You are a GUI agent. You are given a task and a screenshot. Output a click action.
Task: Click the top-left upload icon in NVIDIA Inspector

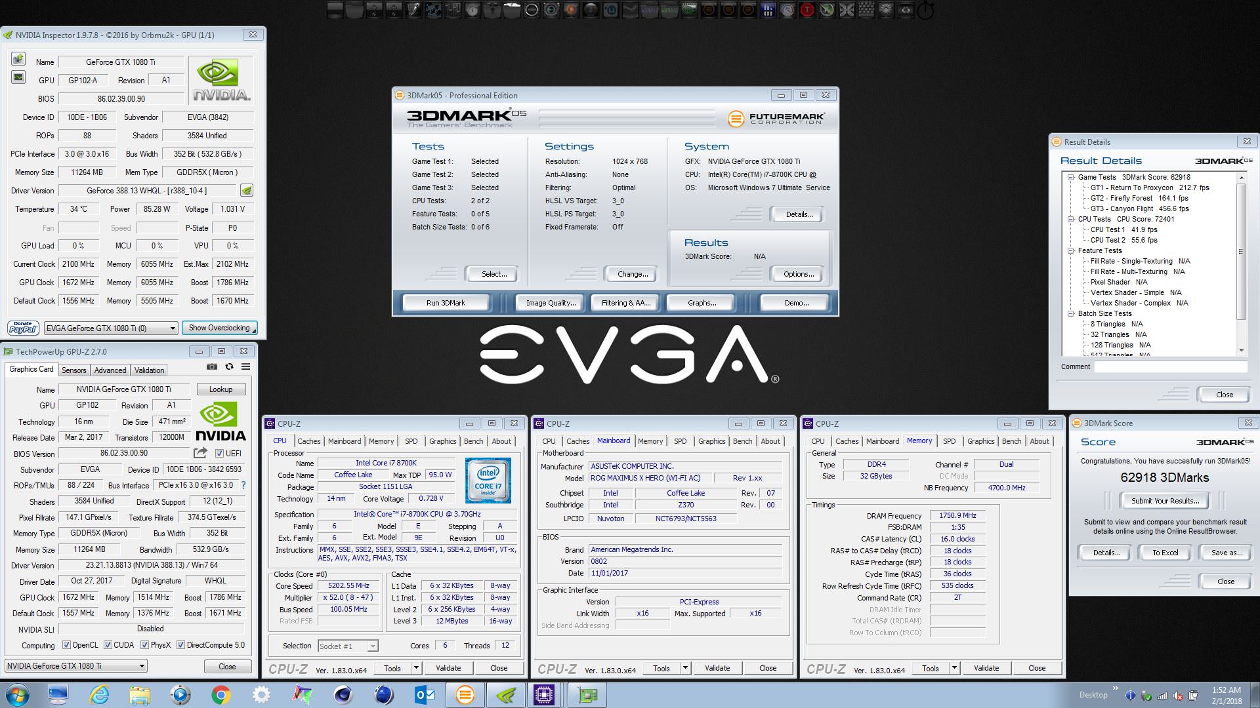18,59
